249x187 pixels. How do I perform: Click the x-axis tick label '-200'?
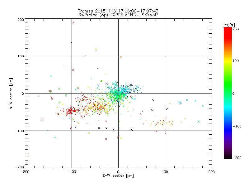point(25,172)
